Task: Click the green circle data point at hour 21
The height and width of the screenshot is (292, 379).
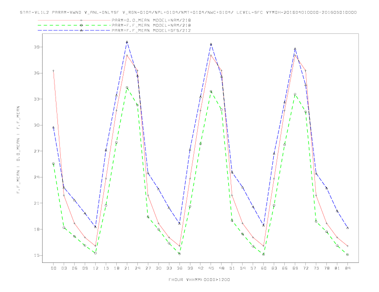Action: tap(127, 87)
